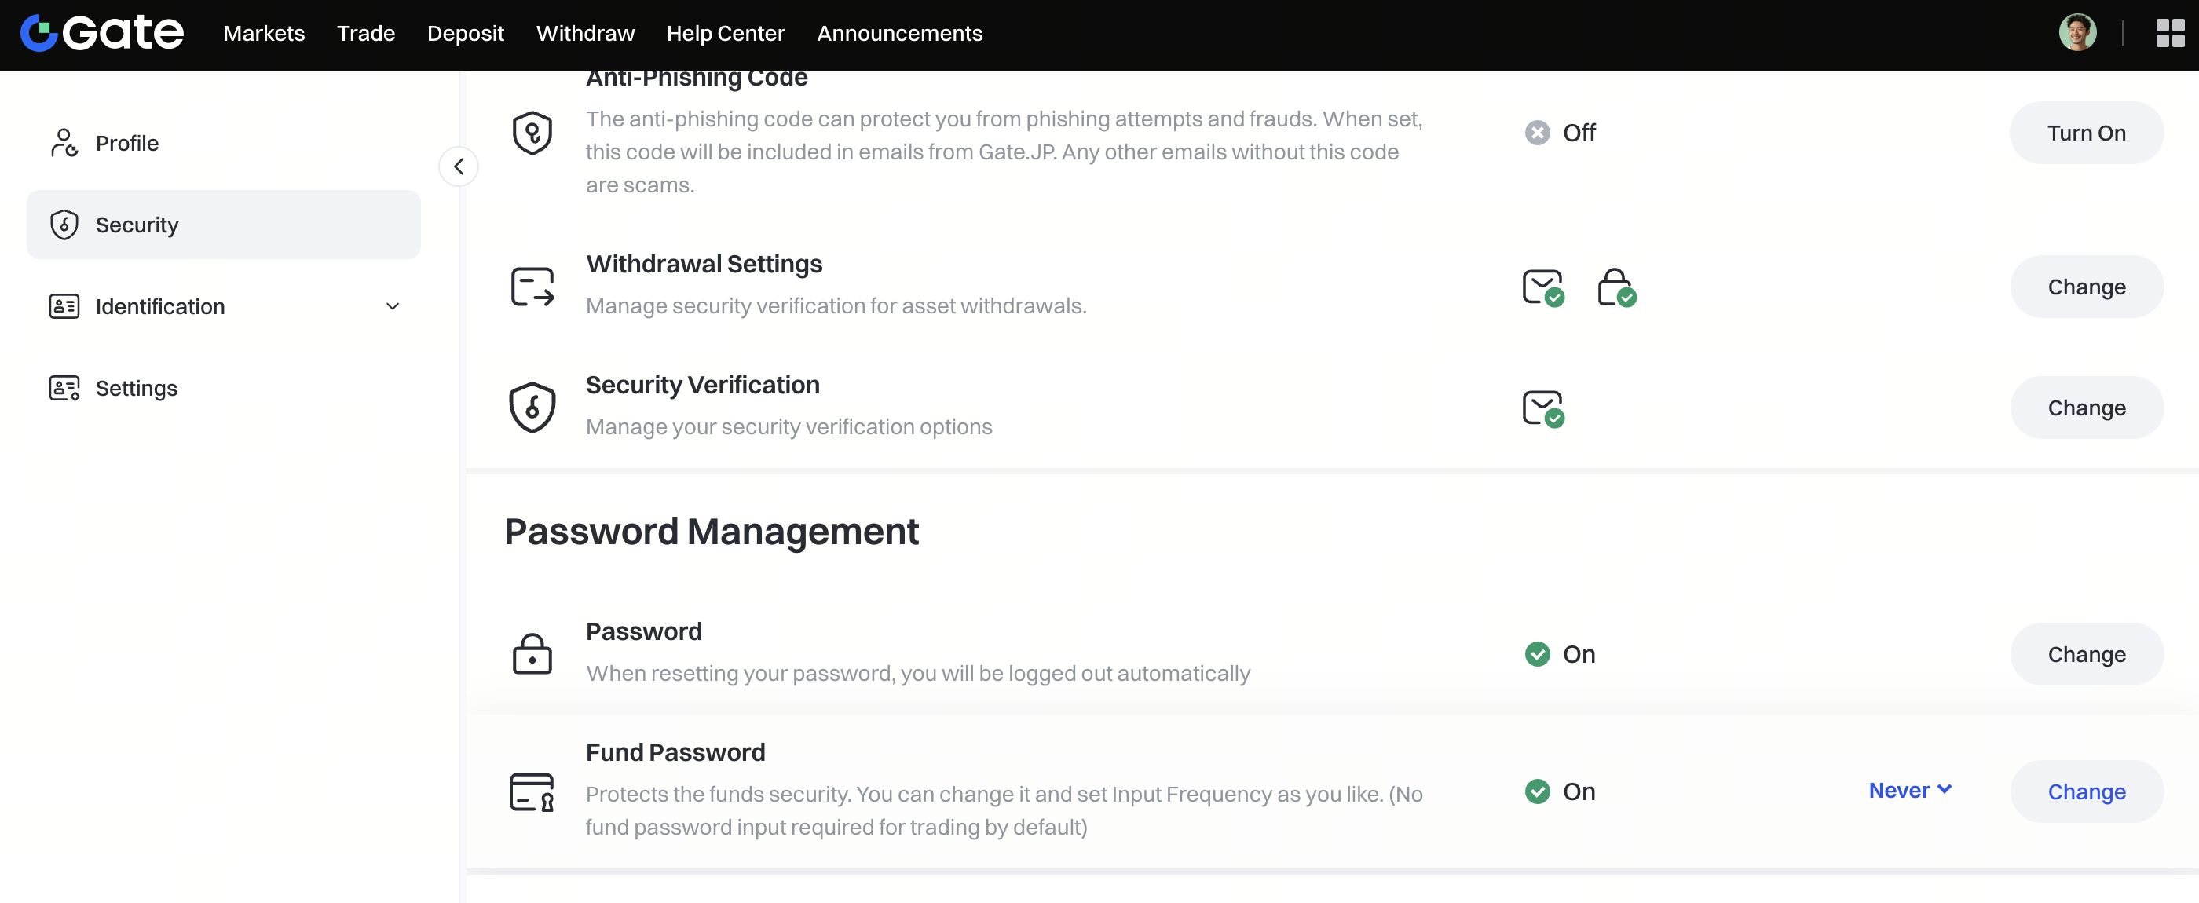Image resolution: width=2199 pixels, height=903 pixels.
Task: Click the Withdrawal Settings transfer icon
Action: [532, 287]
